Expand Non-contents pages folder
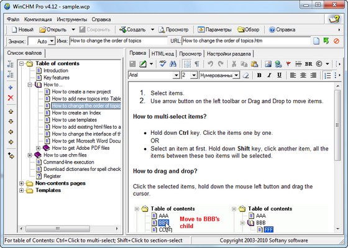This screenshot has height=248, width=348. point(21,183)
